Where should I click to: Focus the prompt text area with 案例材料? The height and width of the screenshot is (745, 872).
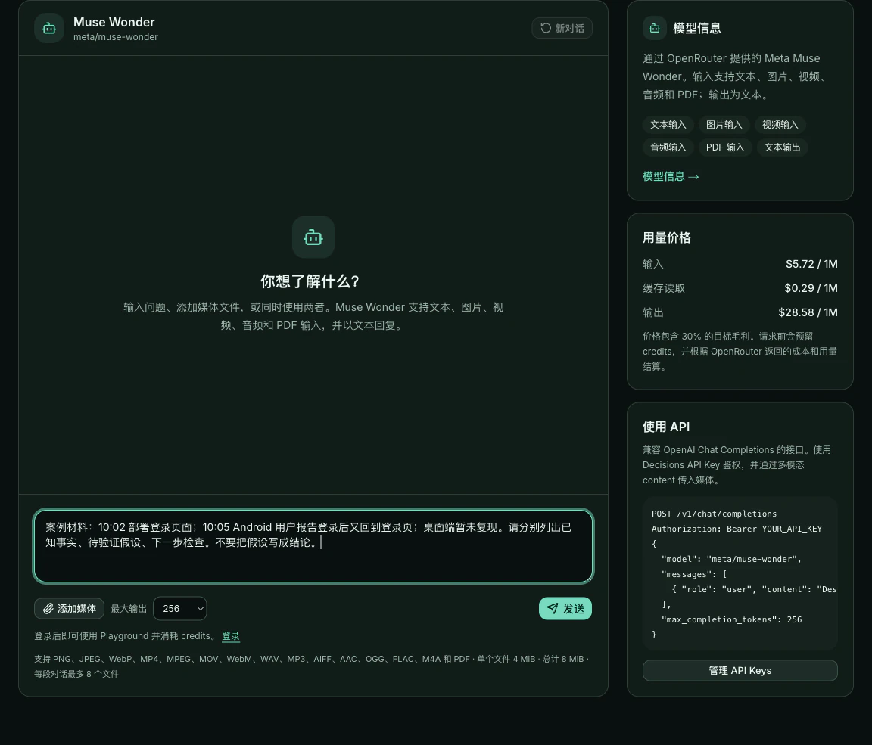click(x=313, y=546)
